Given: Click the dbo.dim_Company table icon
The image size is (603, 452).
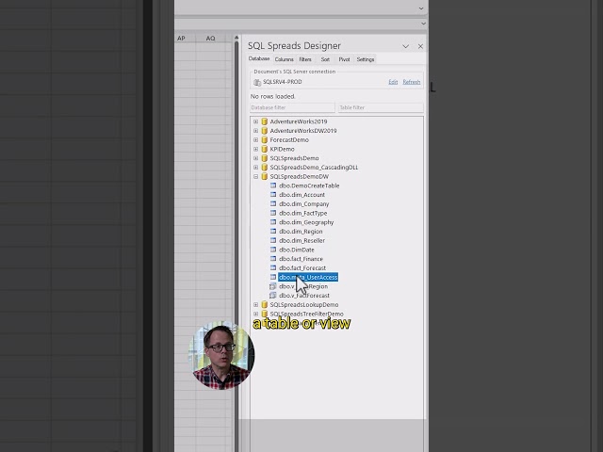Looking at the screenshot, I should tap(273, 203).
